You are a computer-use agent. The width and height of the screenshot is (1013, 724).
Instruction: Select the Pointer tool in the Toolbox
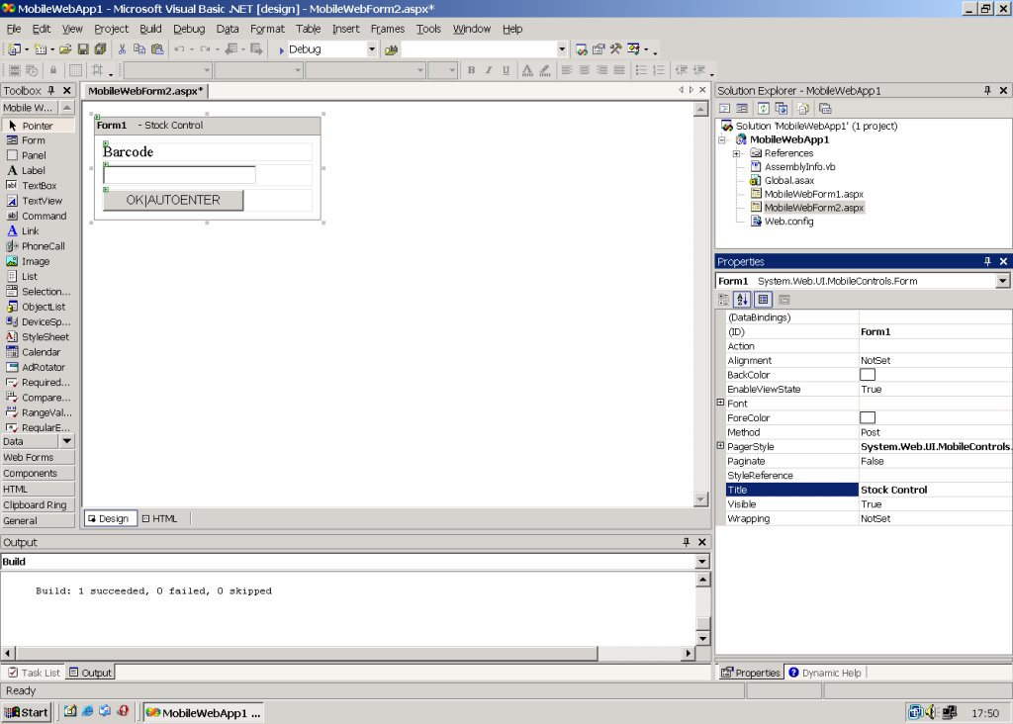pos(39,126)
